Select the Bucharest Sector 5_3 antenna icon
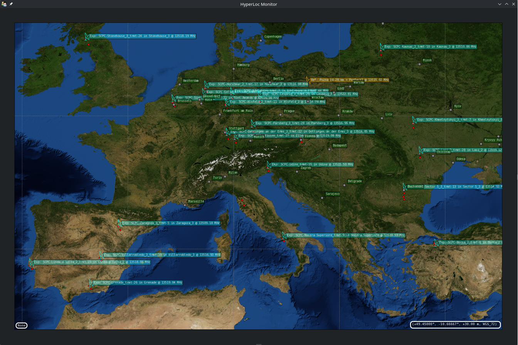 (405, 187)
